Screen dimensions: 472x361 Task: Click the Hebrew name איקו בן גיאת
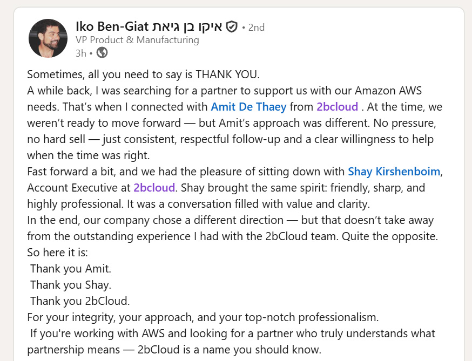point(187,27)
